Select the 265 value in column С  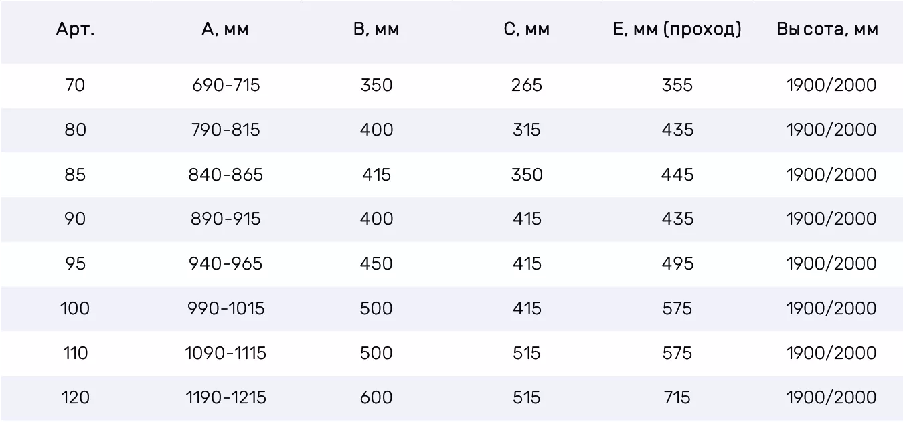(x=527, y=85)
